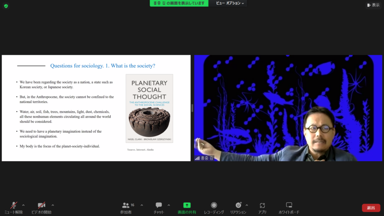Expand the participants options arrow
The image size is (384, 216).
pyautogui.click(x=142, y=205)
